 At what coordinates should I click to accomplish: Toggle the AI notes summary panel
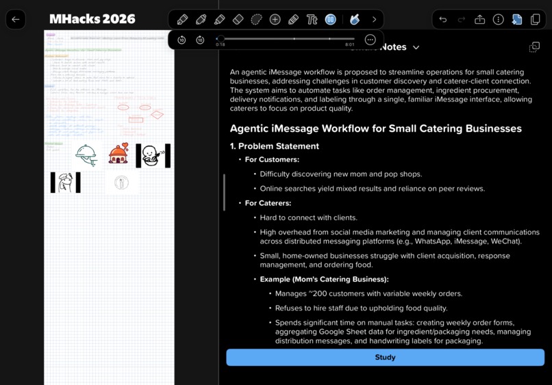(517, 19)
